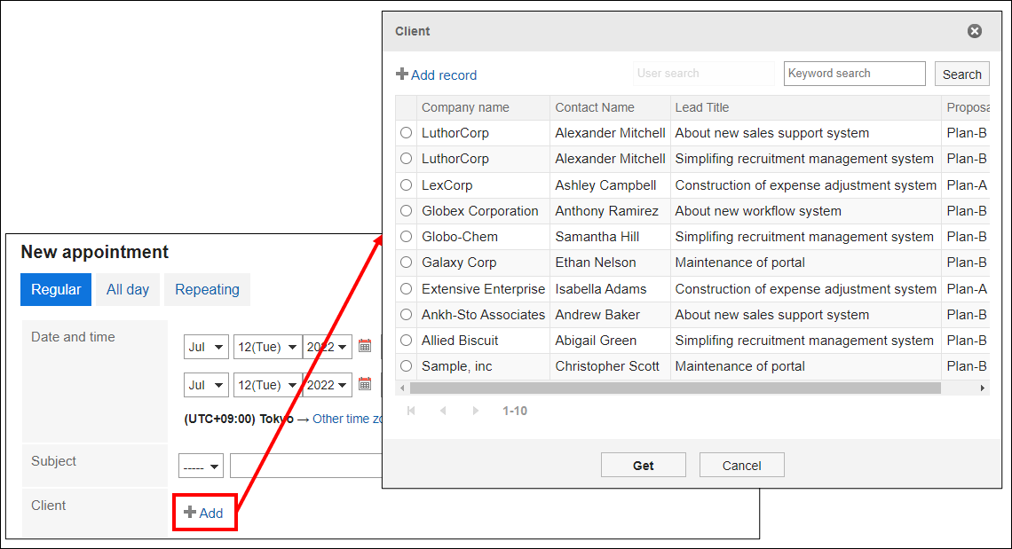1012x549 pixels.
Task: Go to the next page of client records
Action: pyautogui.click(x=475, y=411)
